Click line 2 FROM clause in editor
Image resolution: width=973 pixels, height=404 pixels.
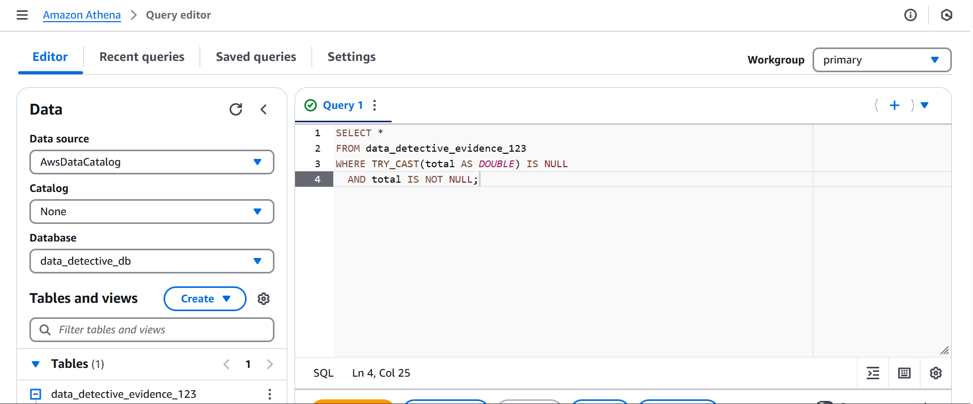431,149
